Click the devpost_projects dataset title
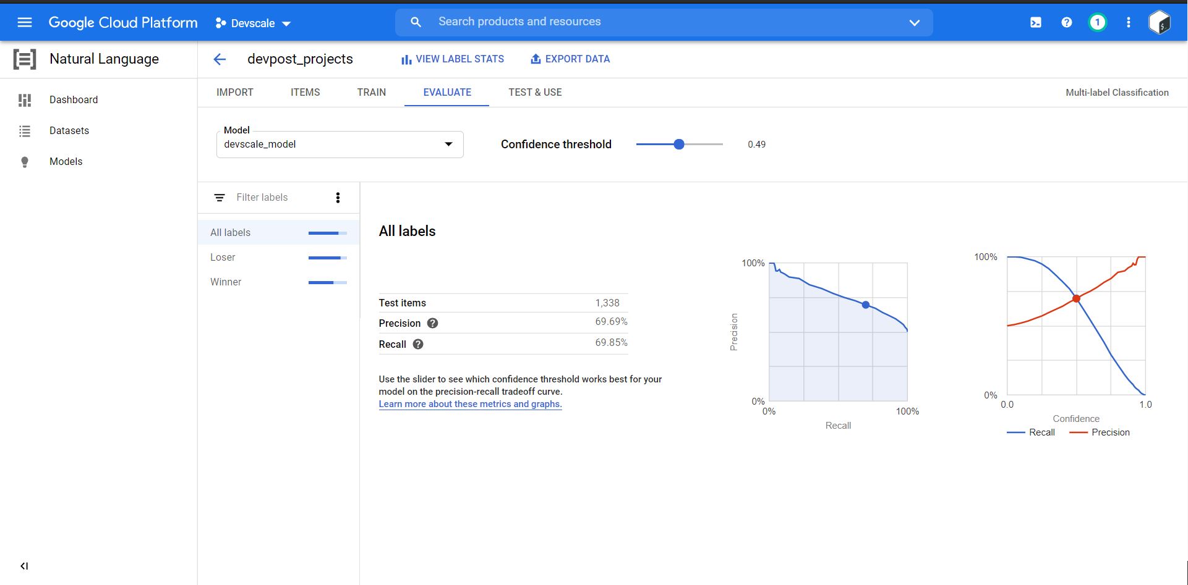The width and height of the screenshot is (1188, 585). pyautogui.click(x=300, y=59)
